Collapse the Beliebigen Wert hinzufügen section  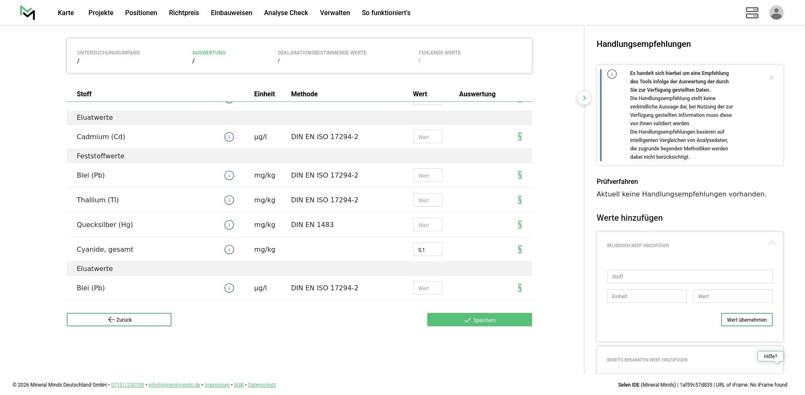click(x=771, y=243)
